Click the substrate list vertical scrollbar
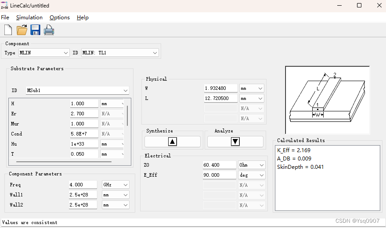Screen dimensions: 386x228 pyautogui.click(x=127, y=115)
